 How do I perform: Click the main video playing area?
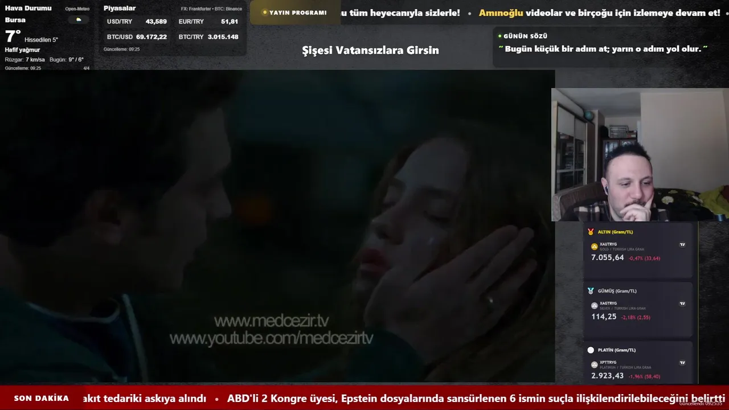(277, 226)
